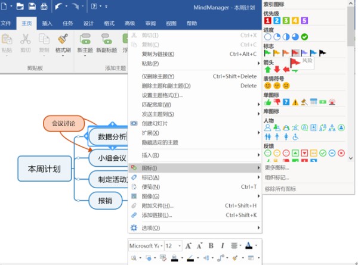Print from the quick access toolbar
This screenshot has width=358, height=265.
44,7
